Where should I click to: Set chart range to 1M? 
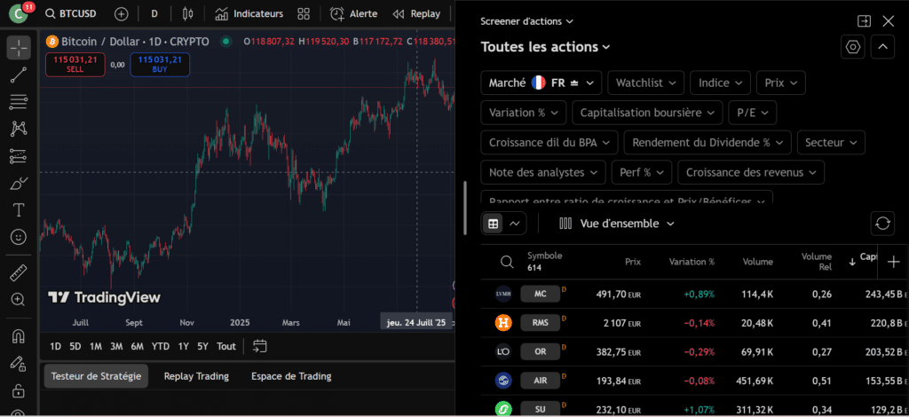[x=96, y=346]
